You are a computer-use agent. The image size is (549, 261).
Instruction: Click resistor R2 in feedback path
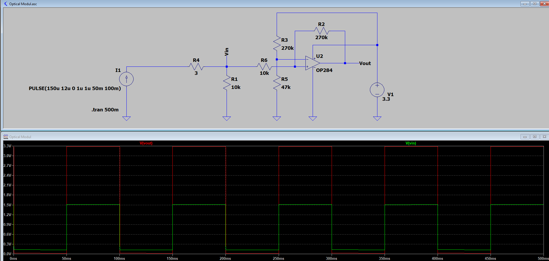tap(321, 31)
